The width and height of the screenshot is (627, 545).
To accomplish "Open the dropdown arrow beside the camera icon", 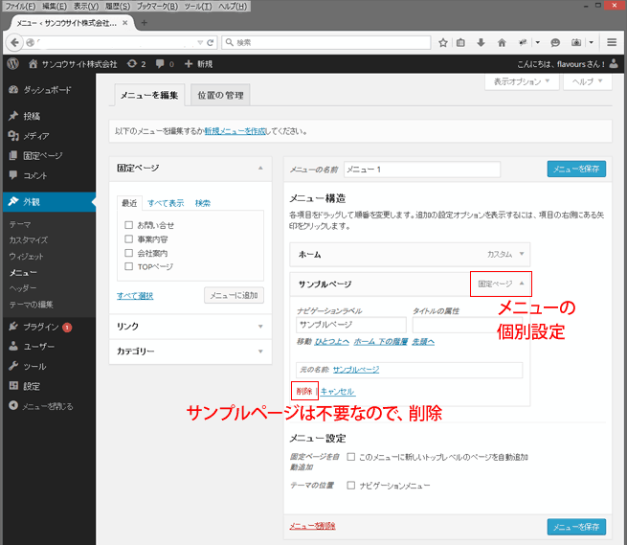I will coord(591,42).
